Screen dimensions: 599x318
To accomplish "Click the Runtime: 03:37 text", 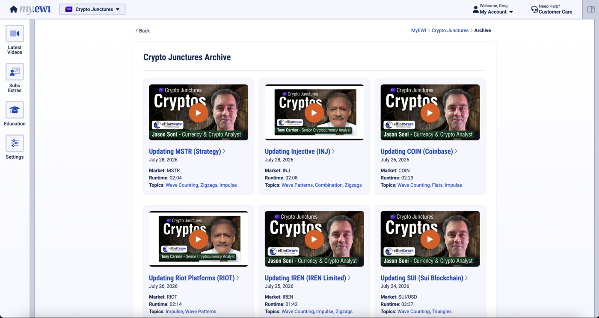I will point(397,304).
